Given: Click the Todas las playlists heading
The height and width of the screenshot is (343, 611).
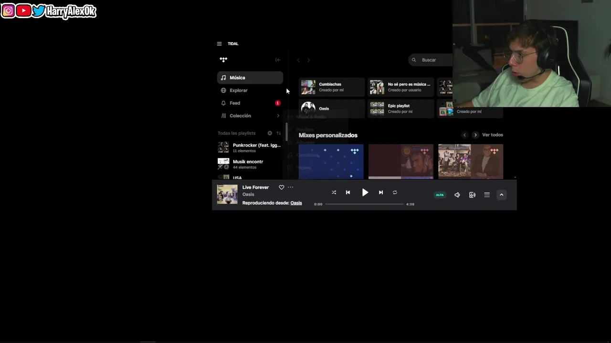Looking at the screenshot, I should pos(237,133).
